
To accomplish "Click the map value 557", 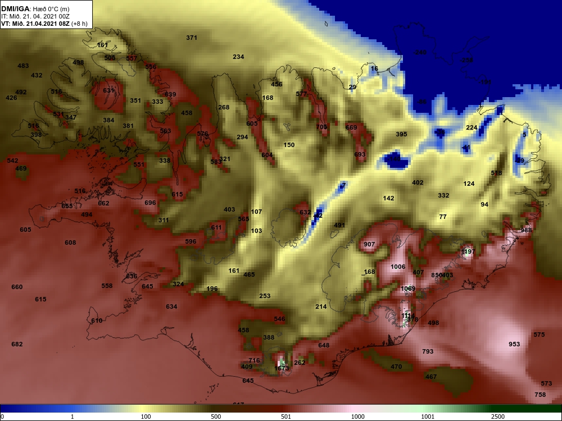I will [132, 58].
